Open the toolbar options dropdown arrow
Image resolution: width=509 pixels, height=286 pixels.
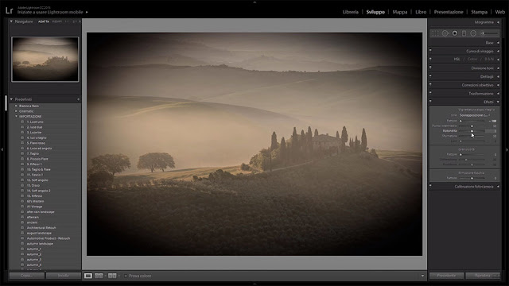pyautogui.click(x=422, y=276)
